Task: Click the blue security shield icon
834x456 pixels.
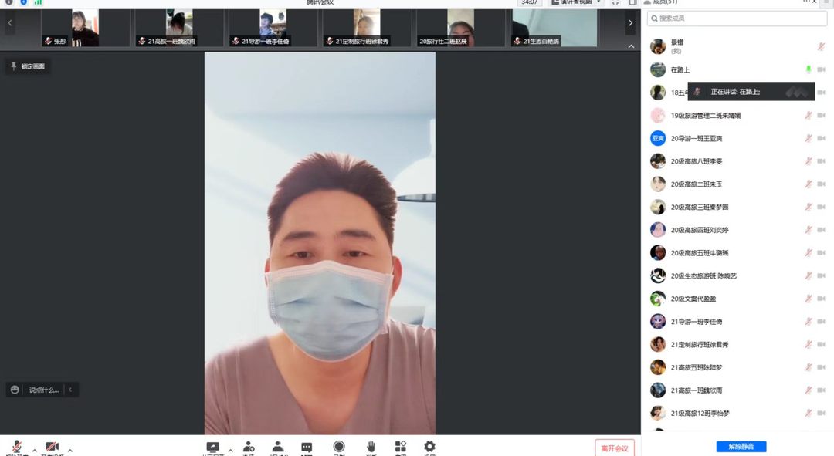Action: click(23, 2)
